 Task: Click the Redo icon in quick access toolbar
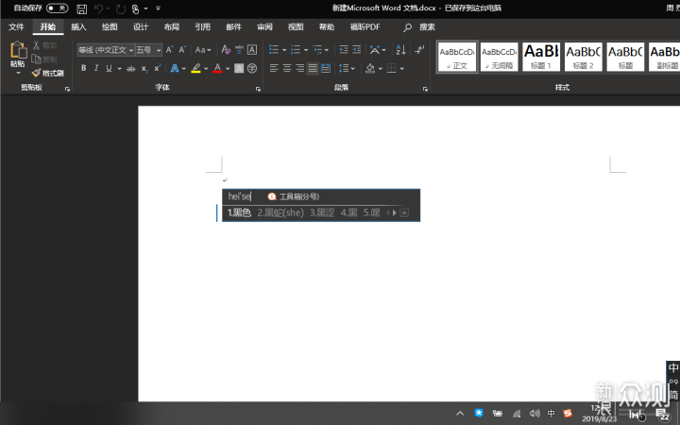[121, 8]
